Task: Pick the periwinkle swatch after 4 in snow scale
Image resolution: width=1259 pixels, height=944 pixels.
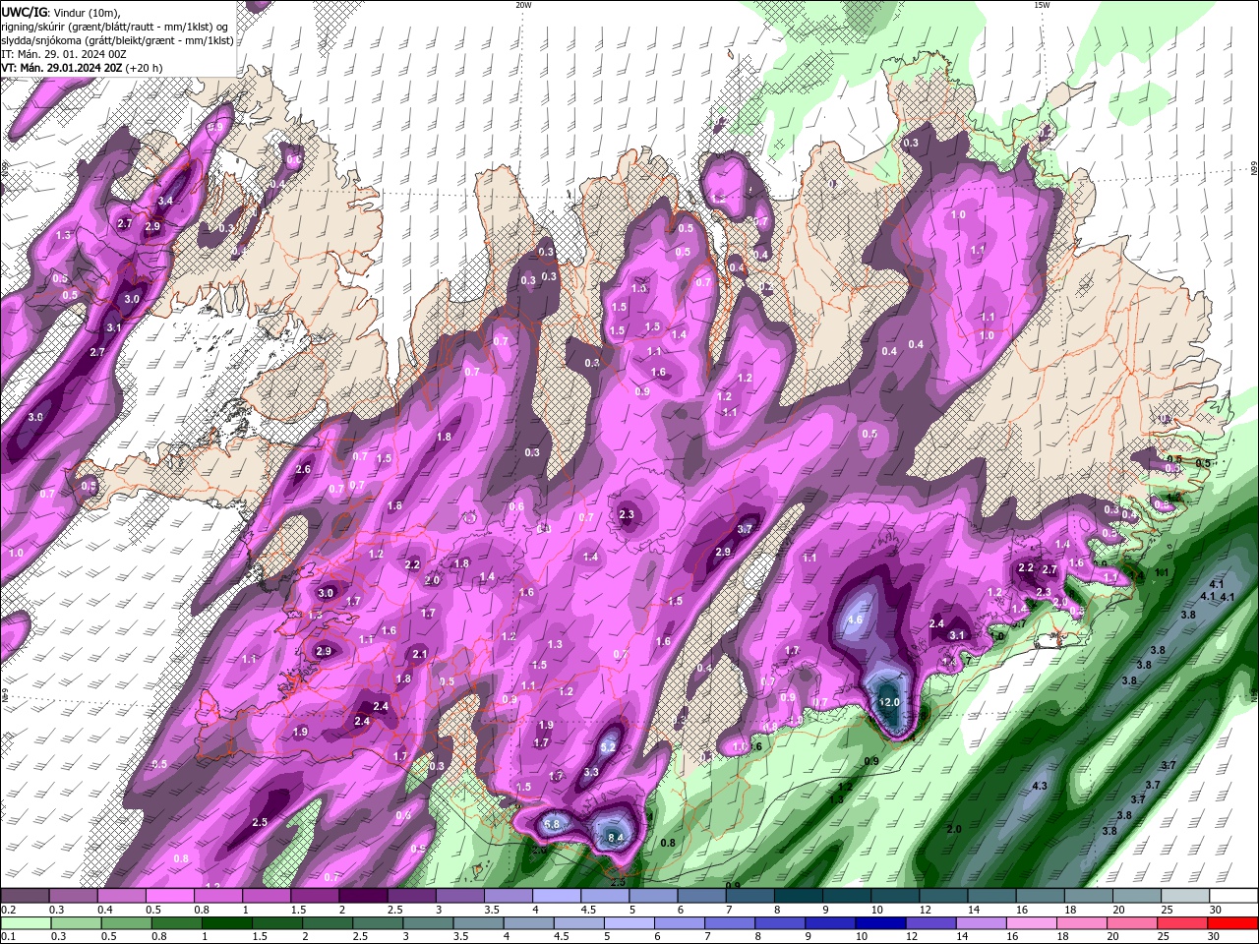Action: pyautogui.click(x=556, y=896)
